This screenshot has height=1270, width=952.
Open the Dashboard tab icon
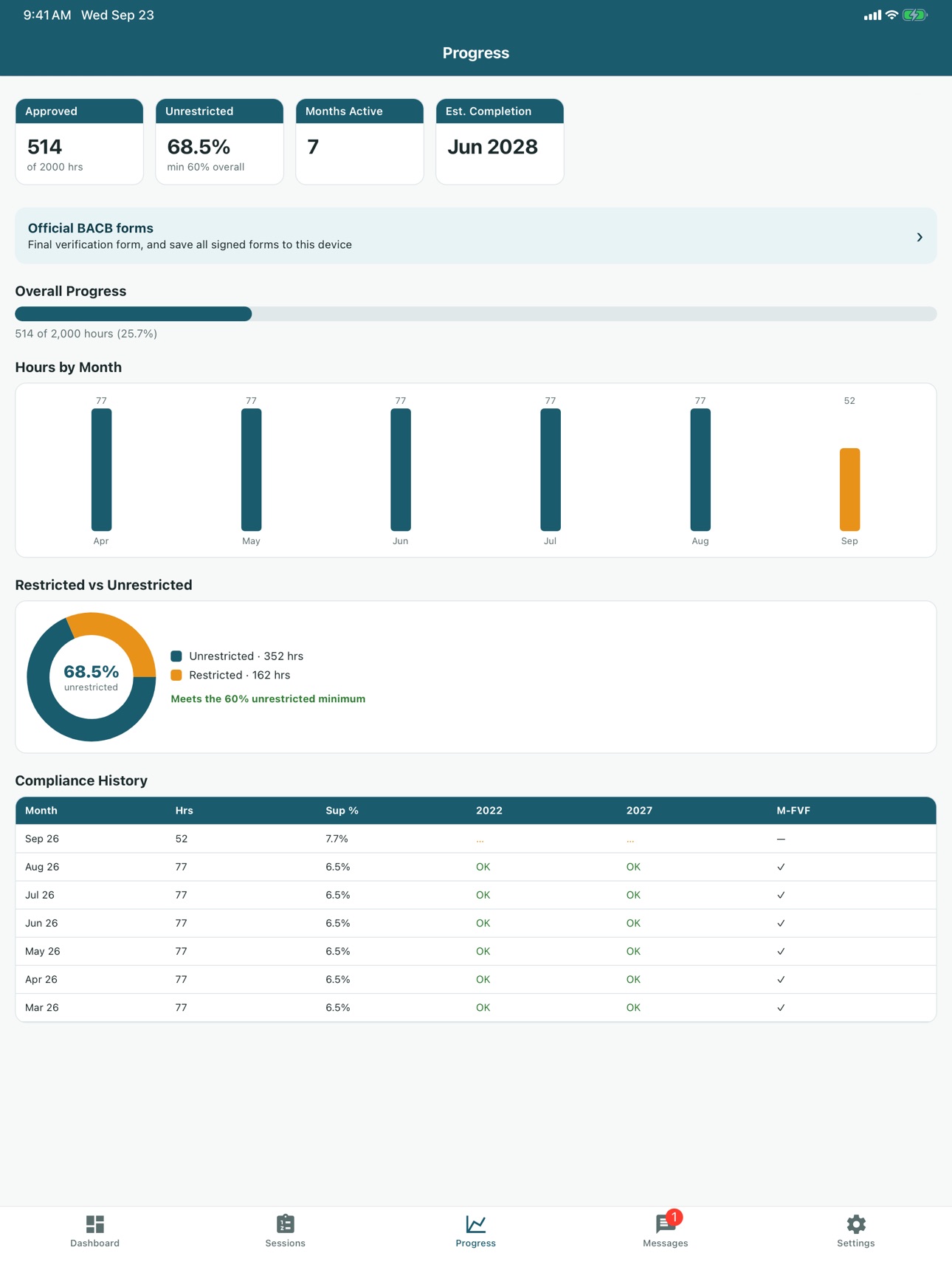[x=95, y=1223]
